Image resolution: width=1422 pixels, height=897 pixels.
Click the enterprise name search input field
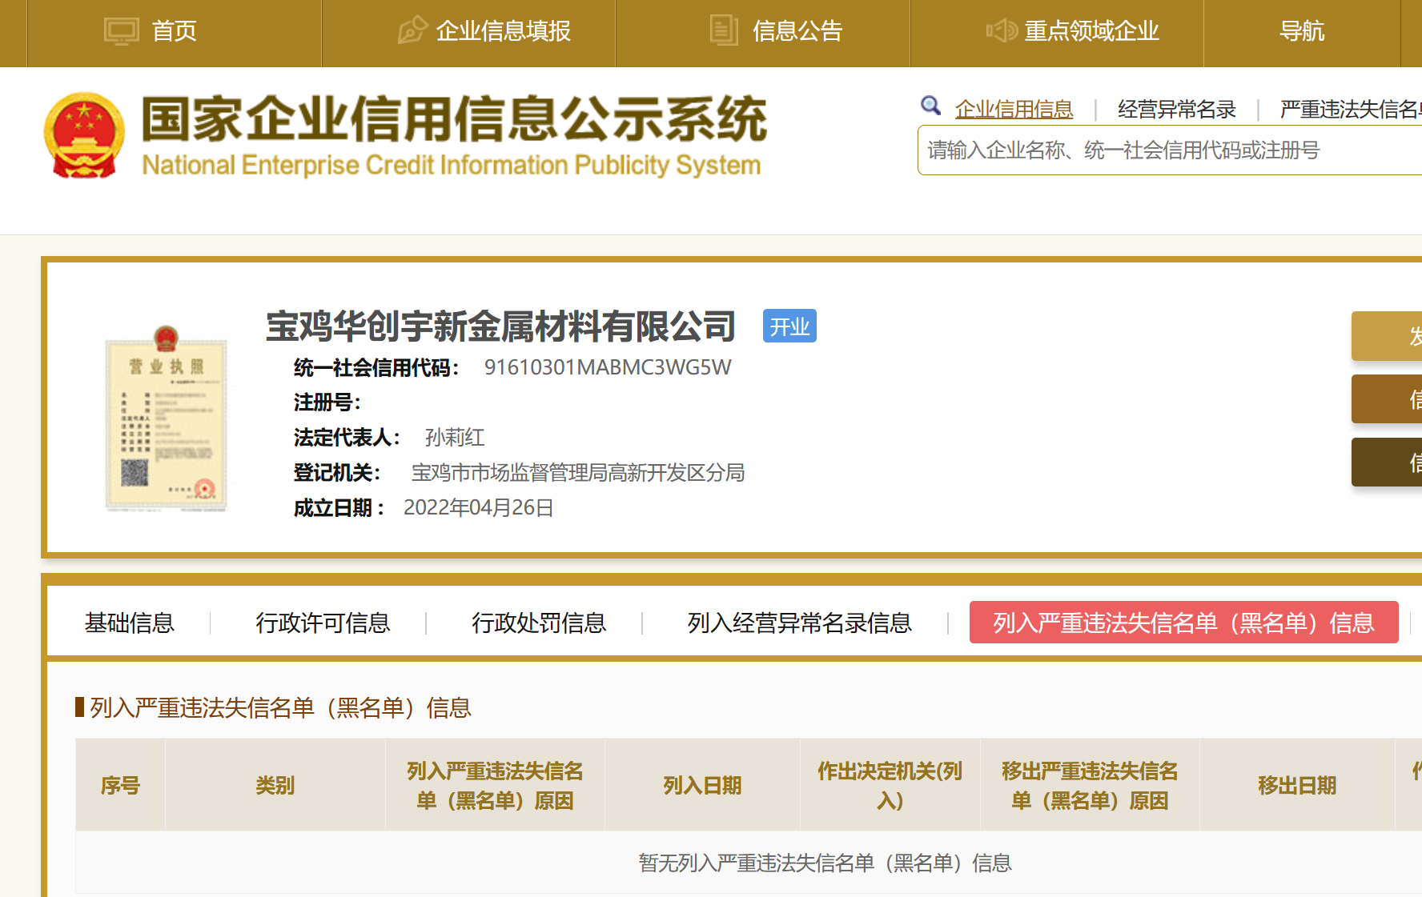coord(1170,150)
